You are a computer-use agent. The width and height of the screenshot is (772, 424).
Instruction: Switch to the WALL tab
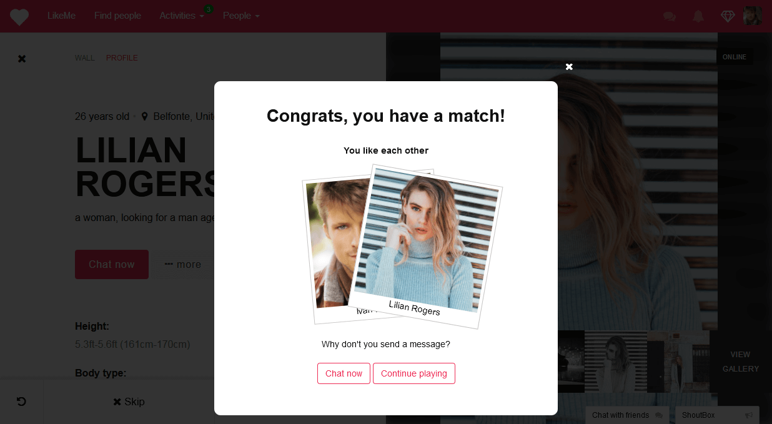coord(85,58)
